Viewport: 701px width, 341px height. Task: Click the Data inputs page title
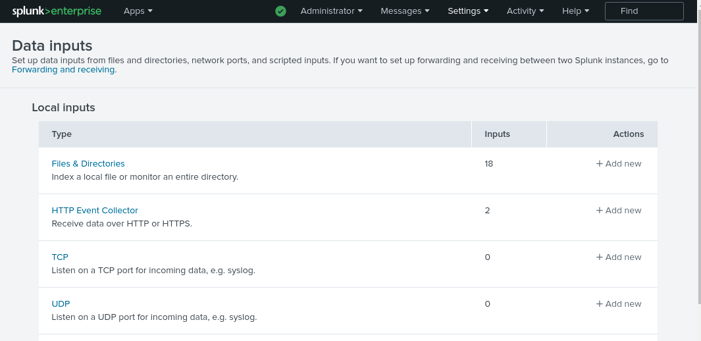click(x=52, y=45)
